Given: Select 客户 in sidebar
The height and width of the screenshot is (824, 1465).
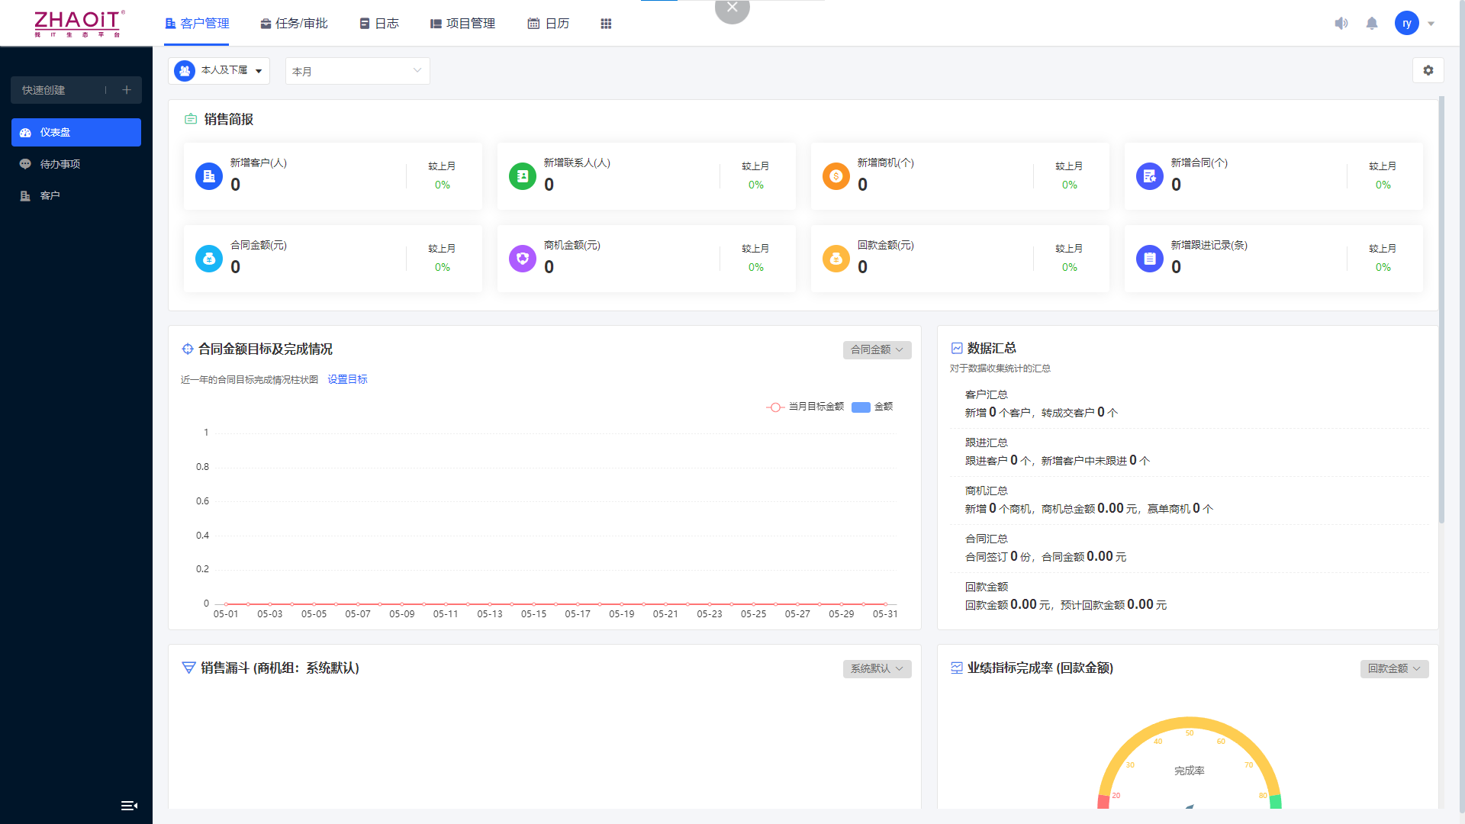Looking at the screenshot, I should 76,195.
